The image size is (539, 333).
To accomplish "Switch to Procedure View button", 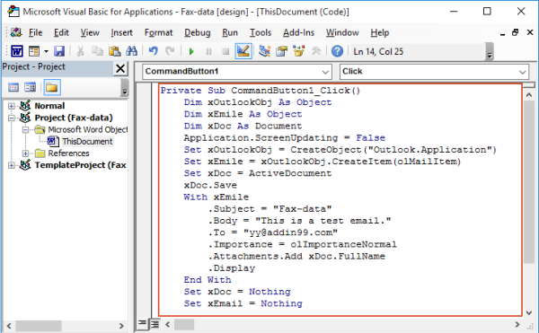I will (142, 323).
